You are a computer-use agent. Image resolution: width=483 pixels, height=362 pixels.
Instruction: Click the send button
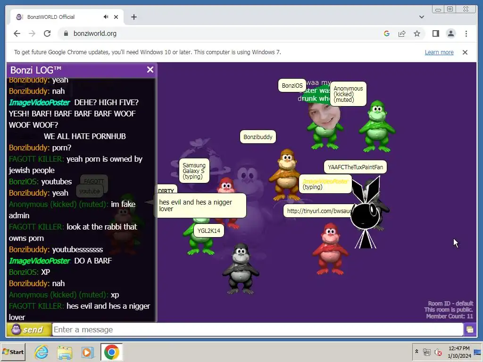pos(29,329)
